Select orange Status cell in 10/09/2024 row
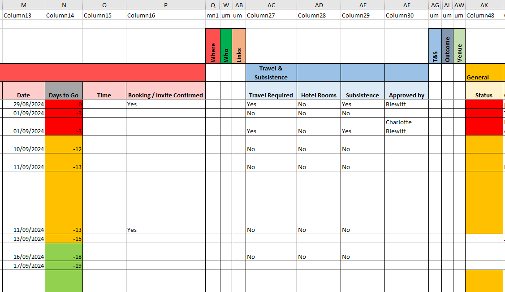This screenshot has width=505, height=292. [484, 144]
